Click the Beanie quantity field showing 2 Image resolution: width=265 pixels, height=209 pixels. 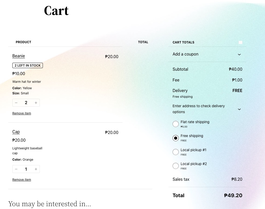pyautogui.click(x=26, y=103)
